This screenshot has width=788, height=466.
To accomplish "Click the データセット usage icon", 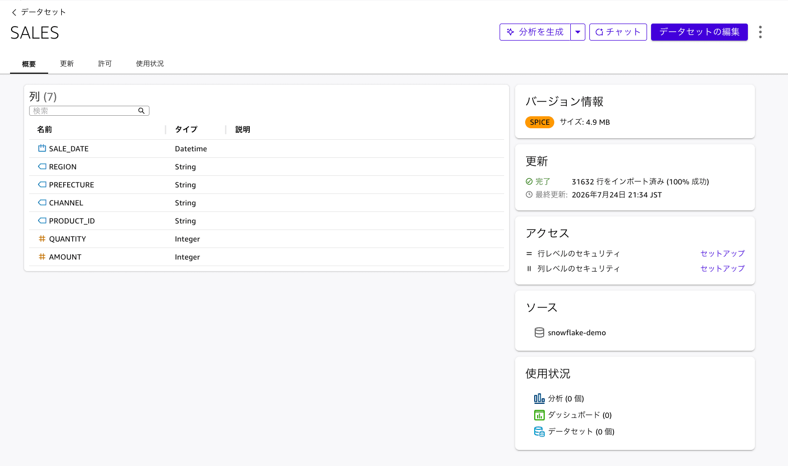I will [x=539, y=431].
